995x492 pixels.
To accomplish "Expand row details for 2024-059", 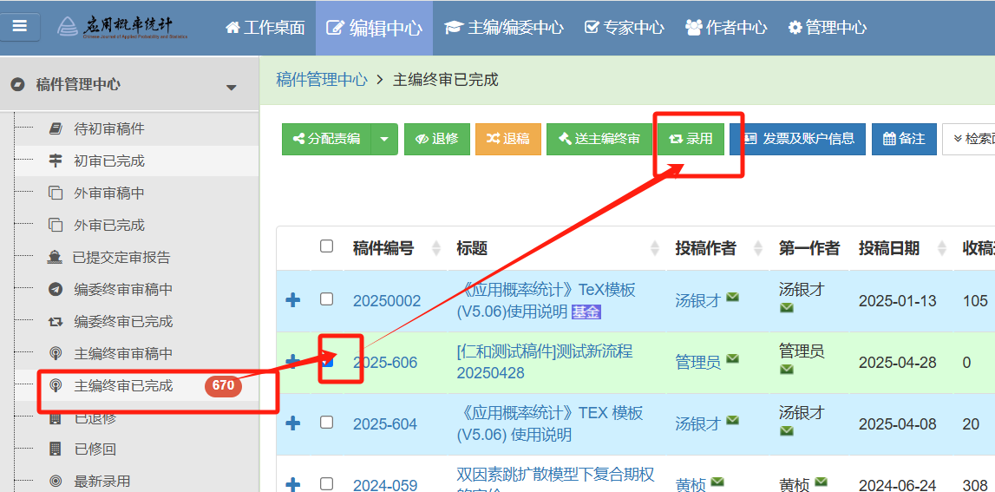I will click(293, 485).
